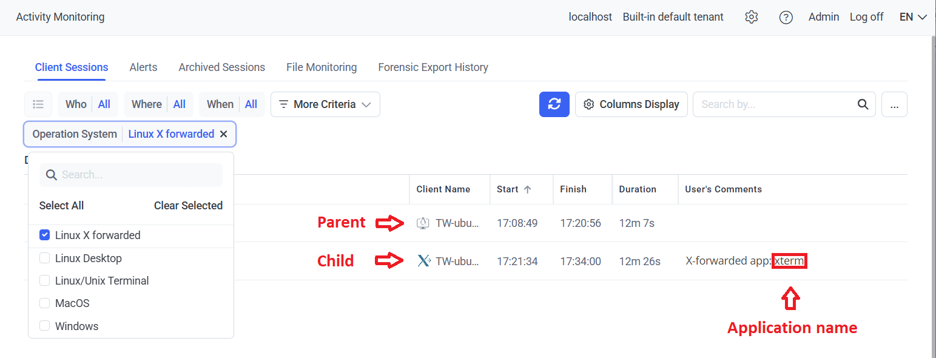The height and width of the screenshot is (358, 936).
Task: Open the Who filter dropdown
Action: tap(88, 104)
